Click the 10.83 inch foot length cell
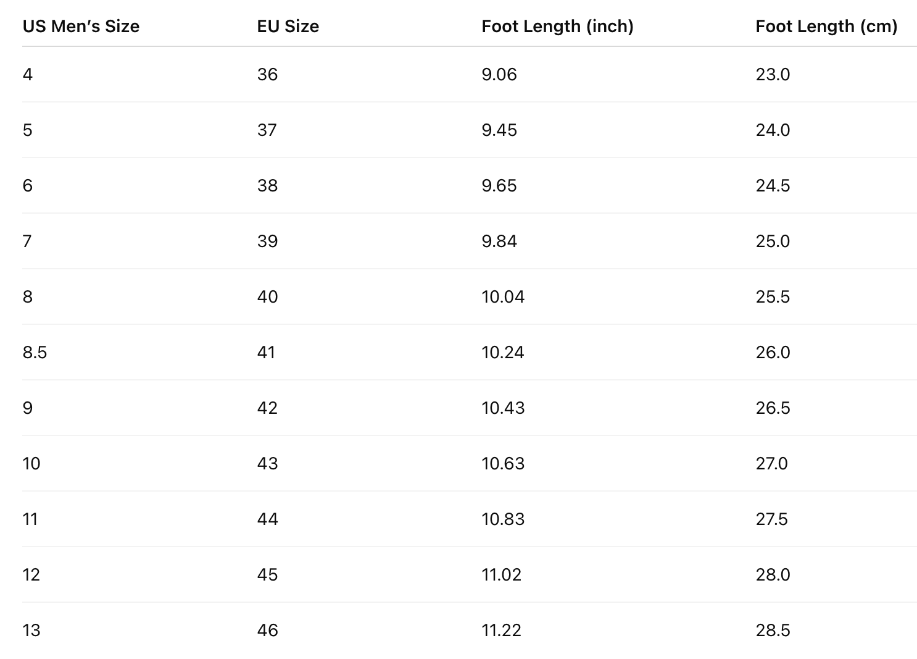This screenshot has height=659, width=917. 503,519
